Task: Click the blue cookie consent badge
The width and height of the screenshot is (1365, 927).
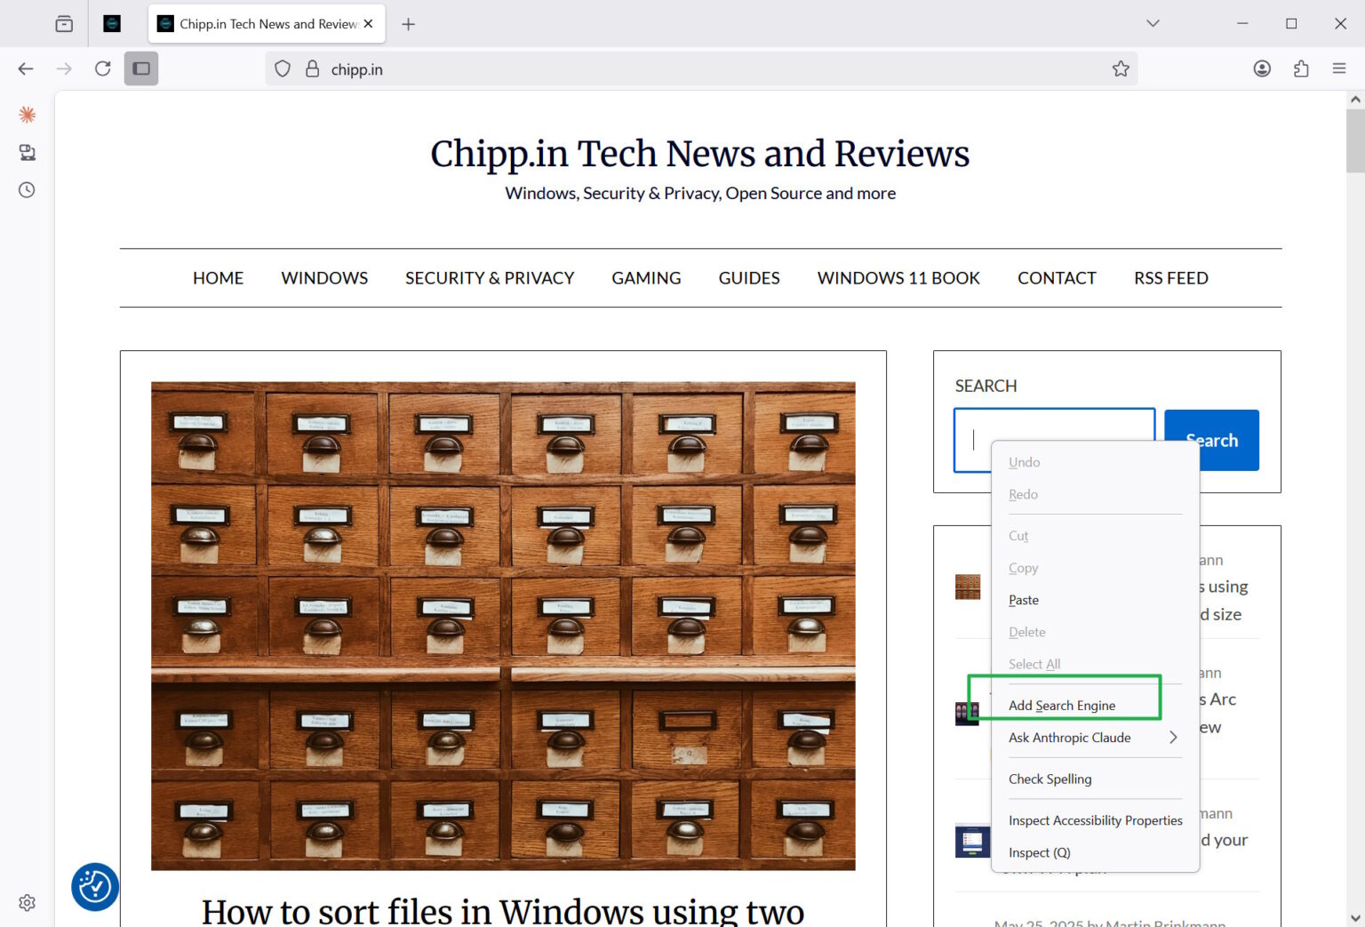Action: click(95, 887)
